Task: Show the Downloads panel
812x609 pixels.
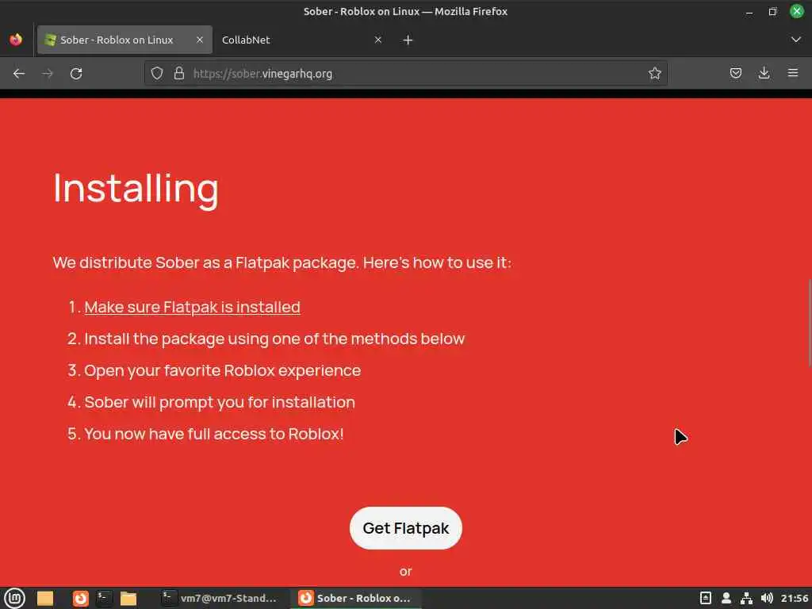Action: (764, 74)
